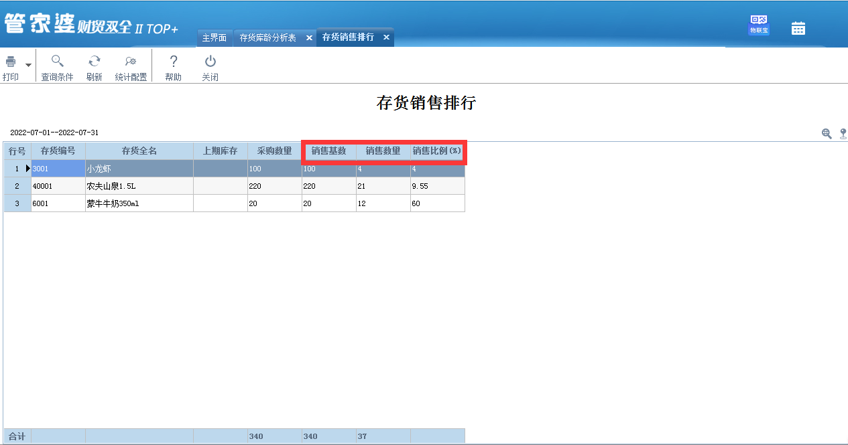
Task: Click the 打印 printer icon
Action: click(x=11, y=62)
